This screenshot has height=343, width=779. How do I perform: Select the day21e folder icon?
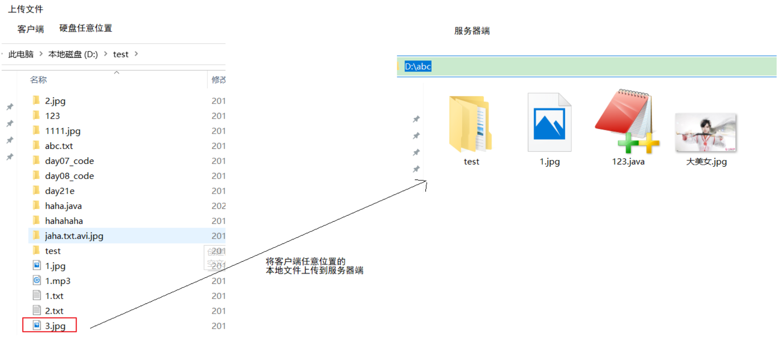point(37,191)
